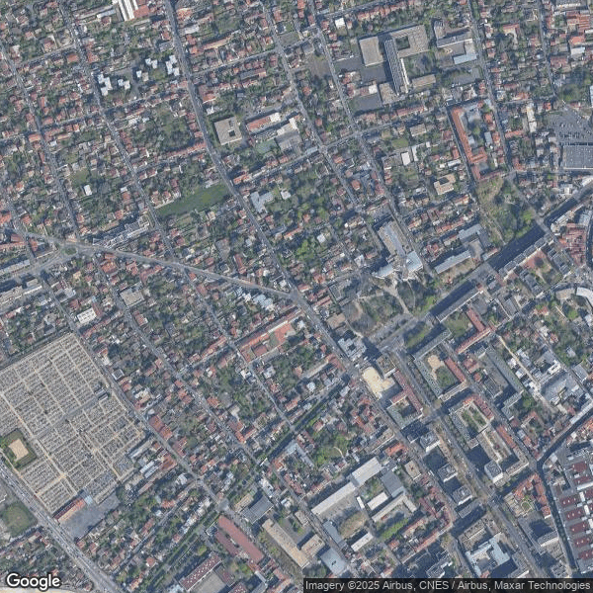Click the green rectangular park field

193,201
